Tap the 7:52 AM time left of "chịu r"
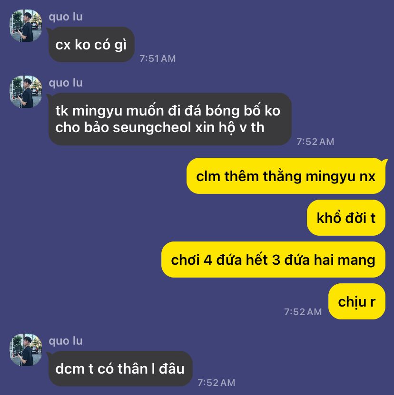The height and width of the screenshot is (395, 394). tap(303, 312)
